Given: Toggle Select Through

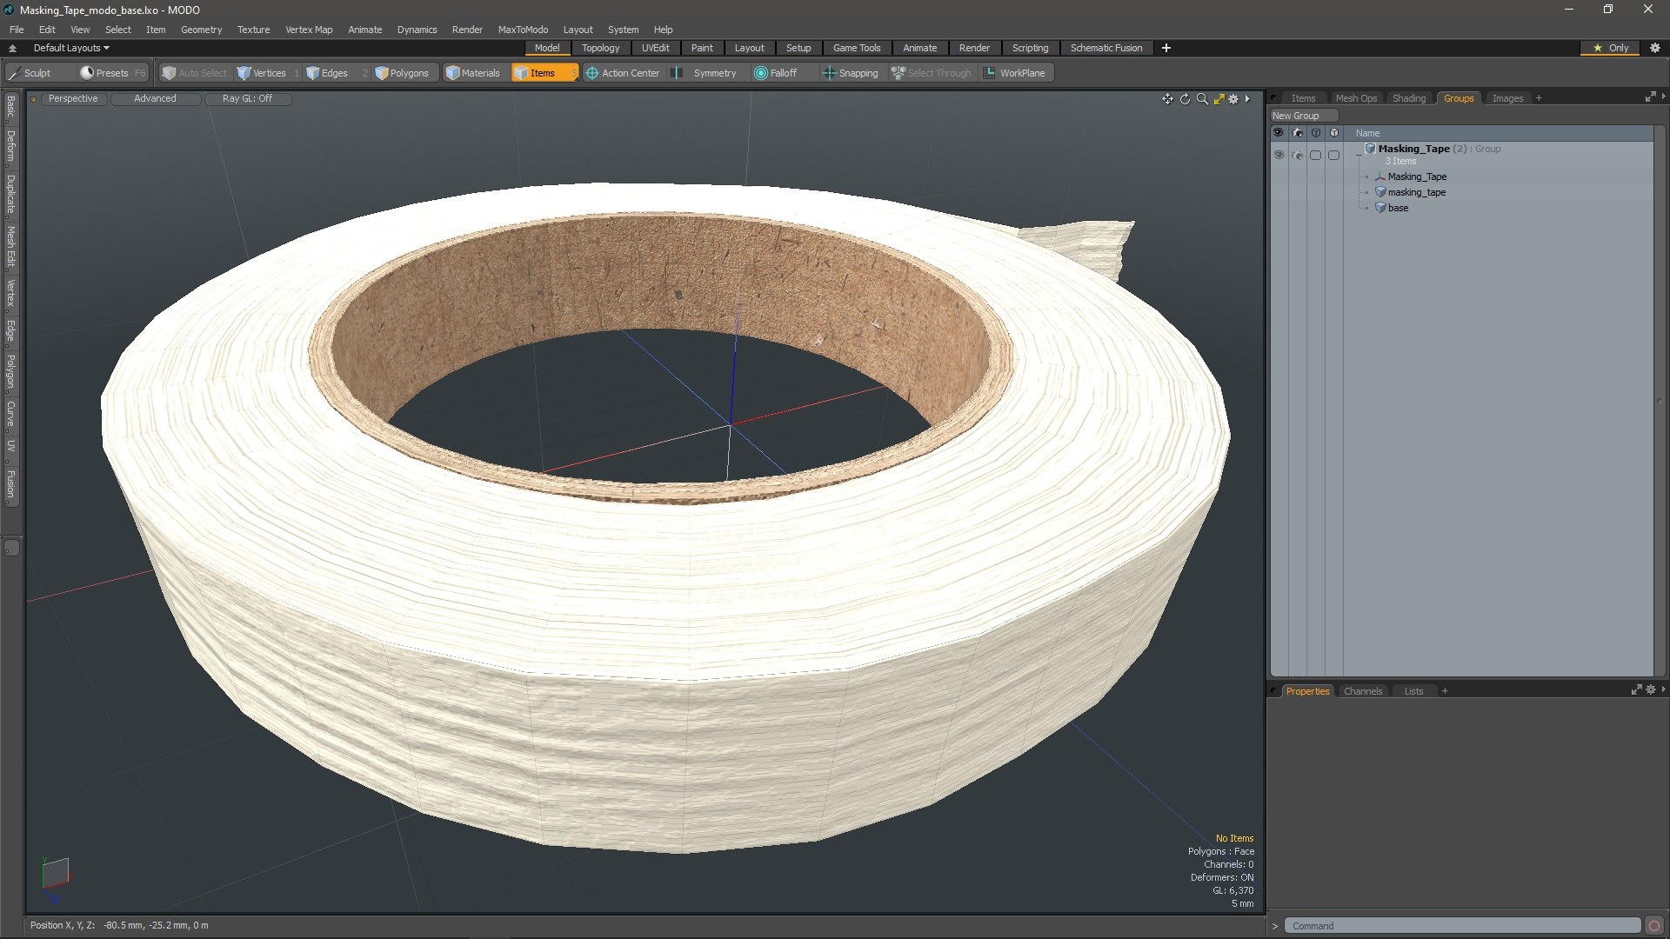Looking at the screenshot, I should [x=932, y=73].
